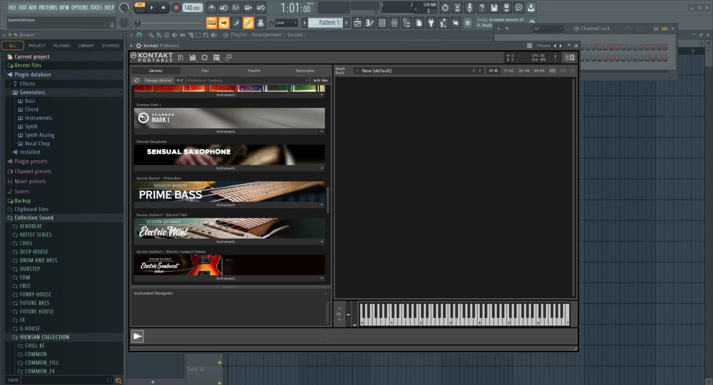Click the Library or Company search field

248,80
